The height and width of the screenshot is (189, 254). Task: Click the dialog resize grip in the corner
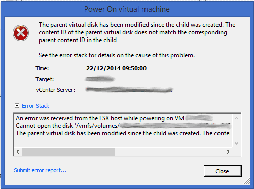(x=247, y=181)
